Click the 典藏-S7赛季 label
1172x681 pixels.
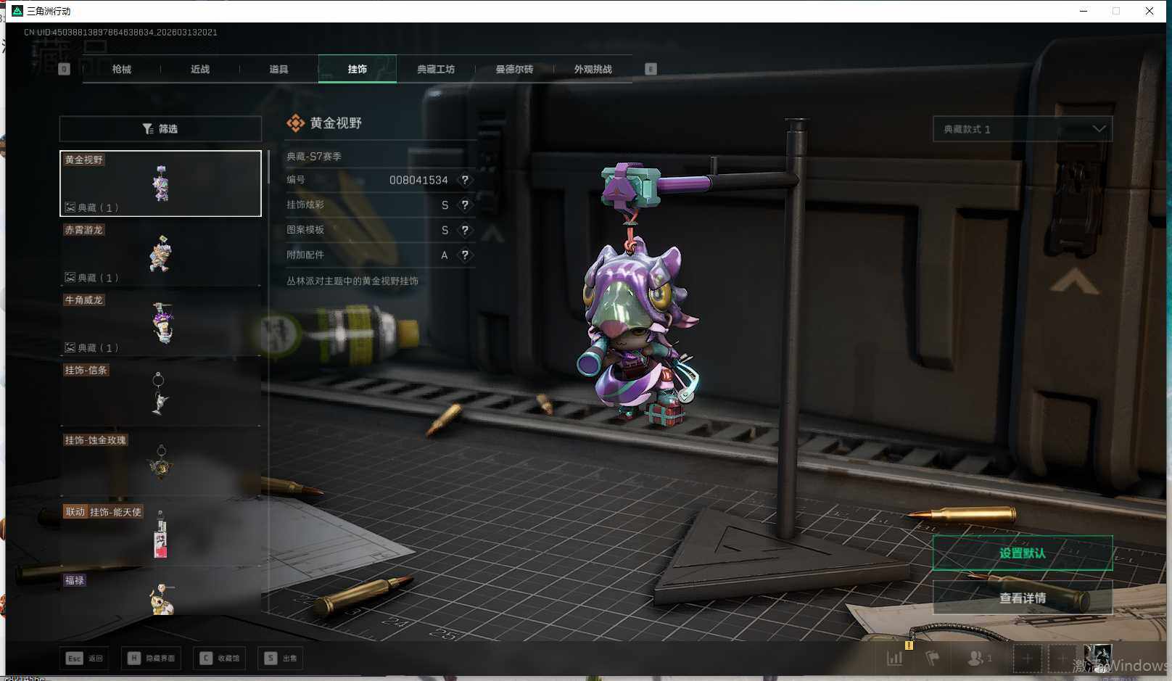pyautogui.click(x=314, y=157)
